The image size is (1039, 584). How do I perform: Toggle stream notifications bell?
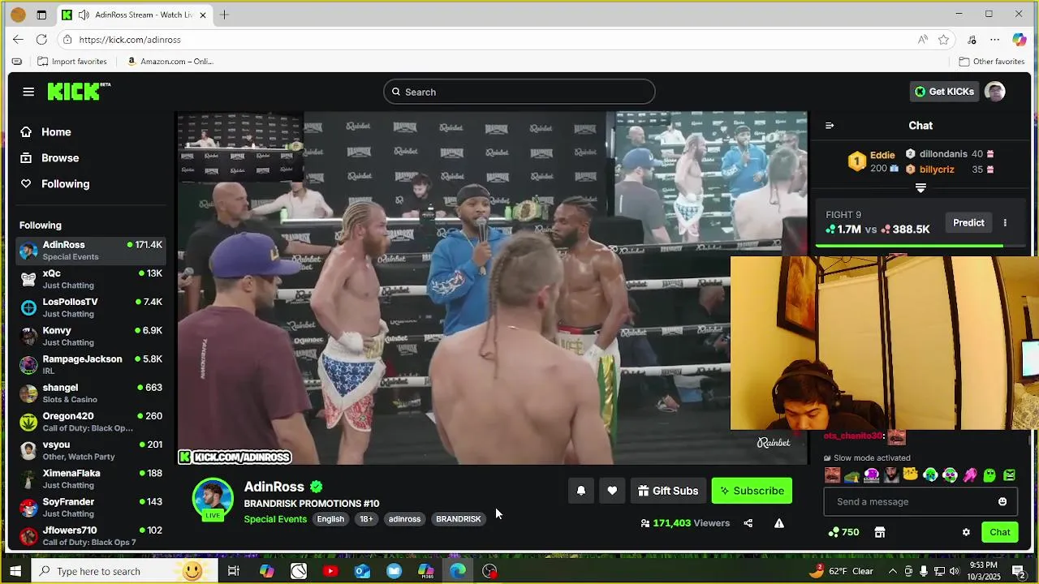point(581,491)
